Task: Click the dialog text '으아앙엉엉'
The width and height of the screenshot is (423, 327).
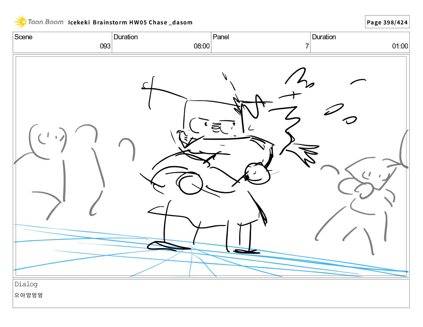Action: pyautogui.click(x=28, y=295)
